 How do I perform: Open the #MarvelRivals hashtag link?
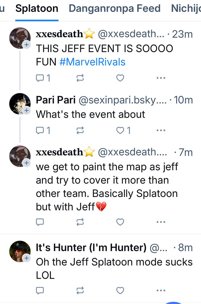92,62
